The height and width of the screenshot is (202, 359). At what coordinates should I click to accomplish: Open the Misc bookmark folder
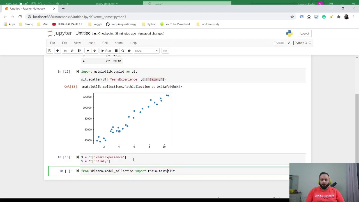[x=43, y=24]
